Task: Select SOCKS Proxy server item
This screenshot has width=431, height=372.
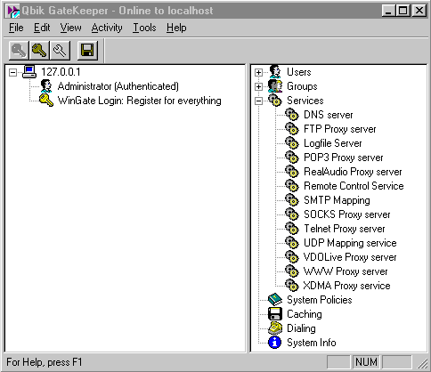Action: [x=347, y=214]
